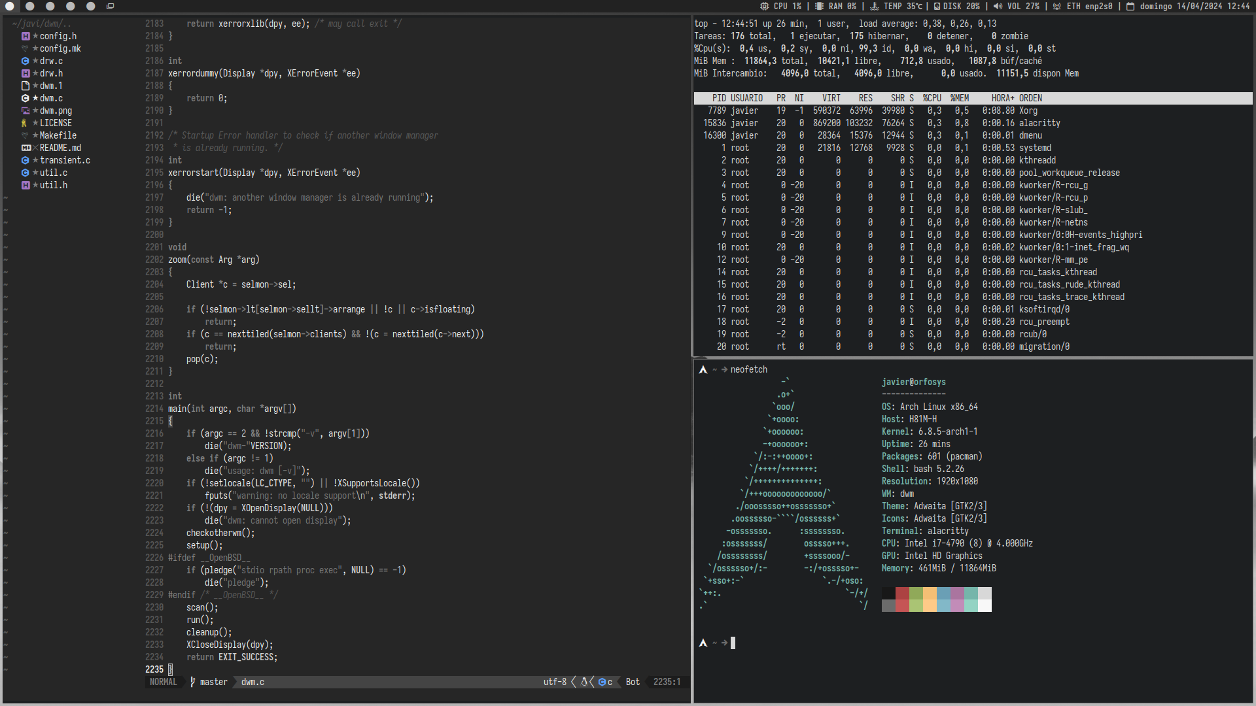Click the NORMAL mode indicator in the statusline
This screenshot has width=1256, height=706.
coord(164,682)
